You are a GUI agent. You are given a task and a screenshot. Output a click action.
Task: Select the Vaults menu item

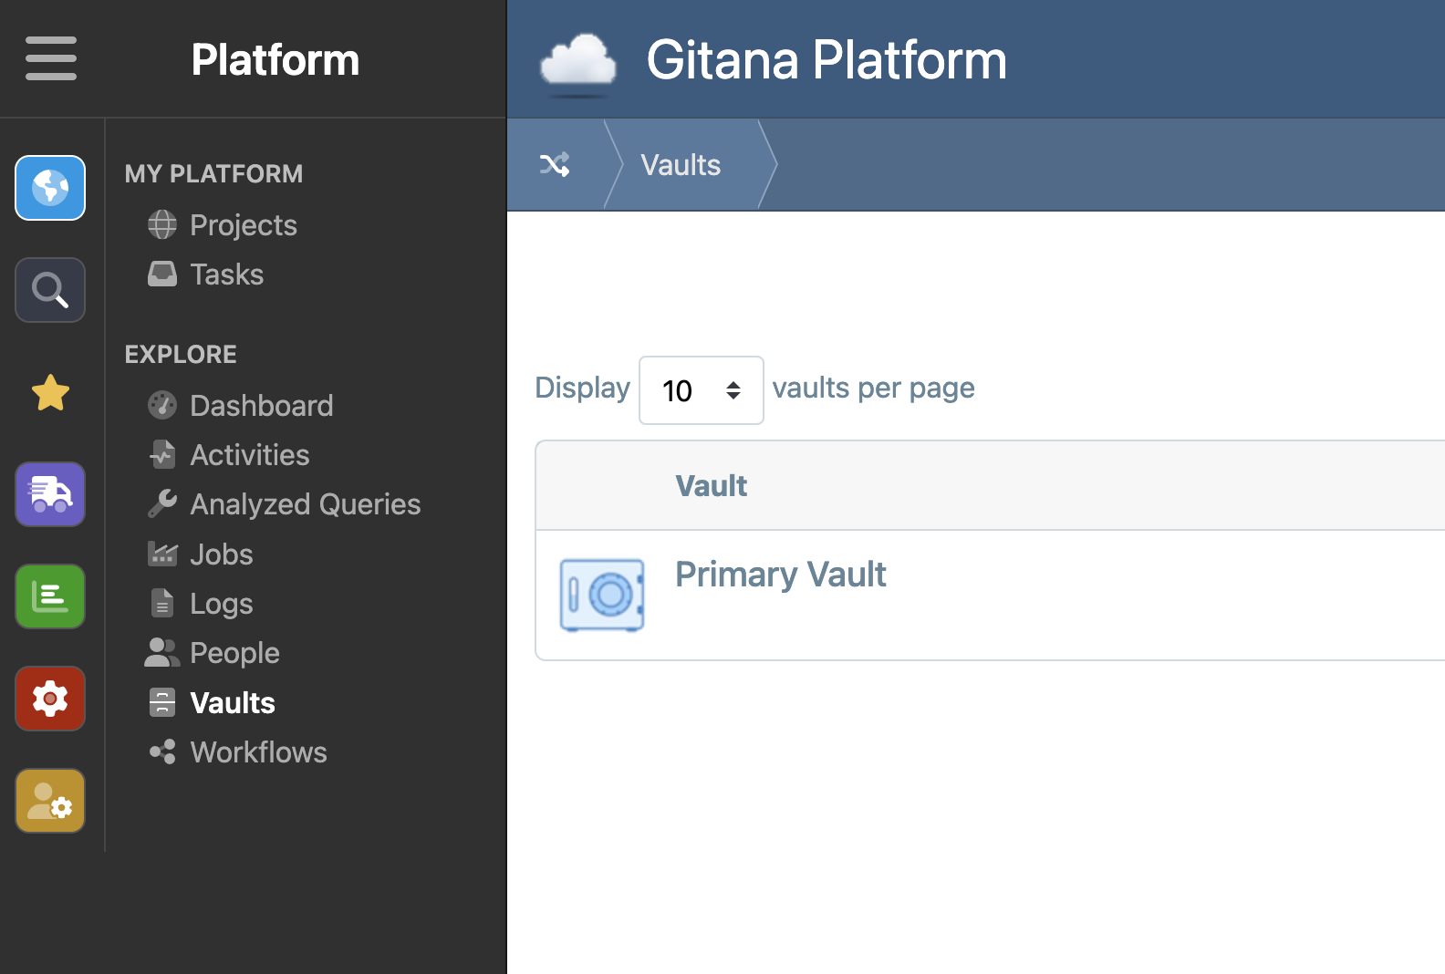[x=232, y=702]
